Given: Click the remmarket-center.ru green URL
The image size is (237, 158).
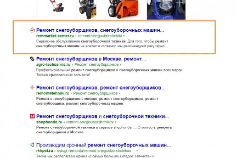Looking at the screenshot, I should pos(55,36).
